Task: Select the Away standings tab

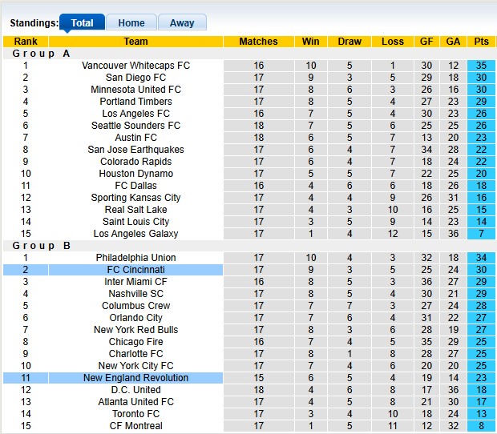Action: pos(182,23)
